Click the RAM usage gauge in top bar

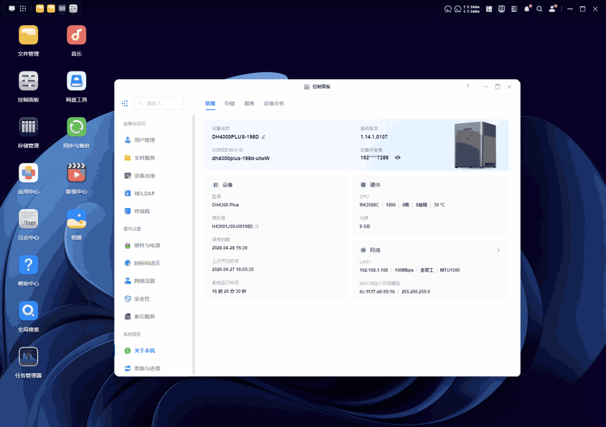(x=458, y=9)
